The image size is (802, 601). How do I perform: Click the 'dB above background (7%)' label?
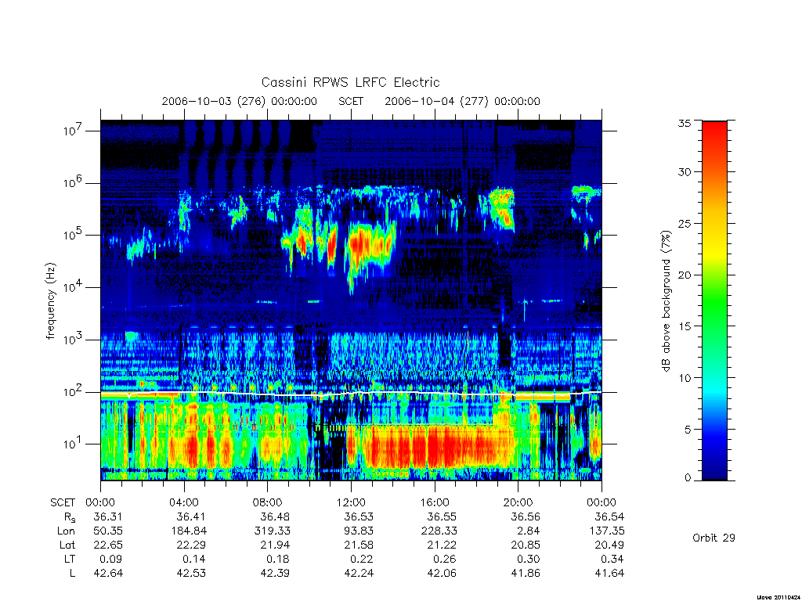666,300
